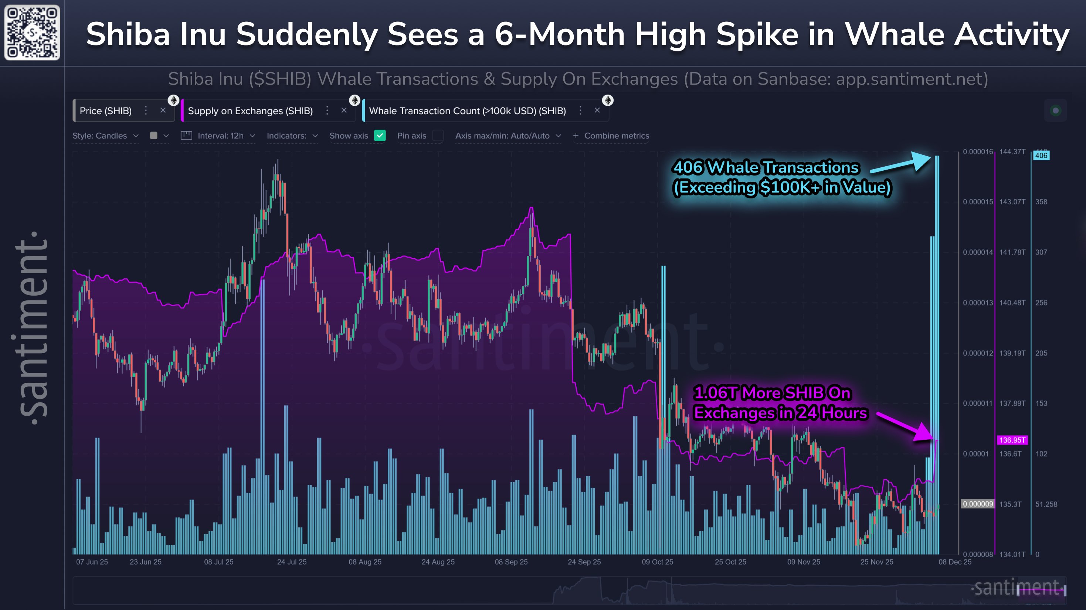Click the Ethereum icon on the Price (SHIB) metric

(173, 101)
